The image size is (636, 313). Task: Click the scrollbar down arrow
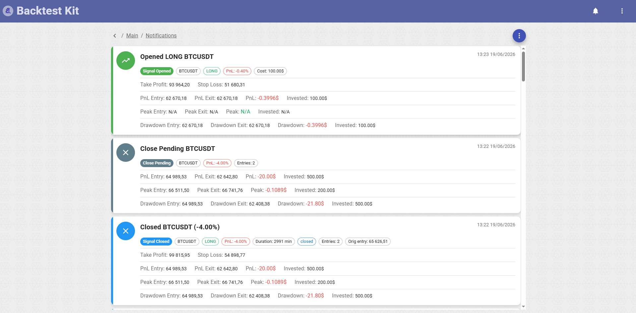click(x=523, y=307)
